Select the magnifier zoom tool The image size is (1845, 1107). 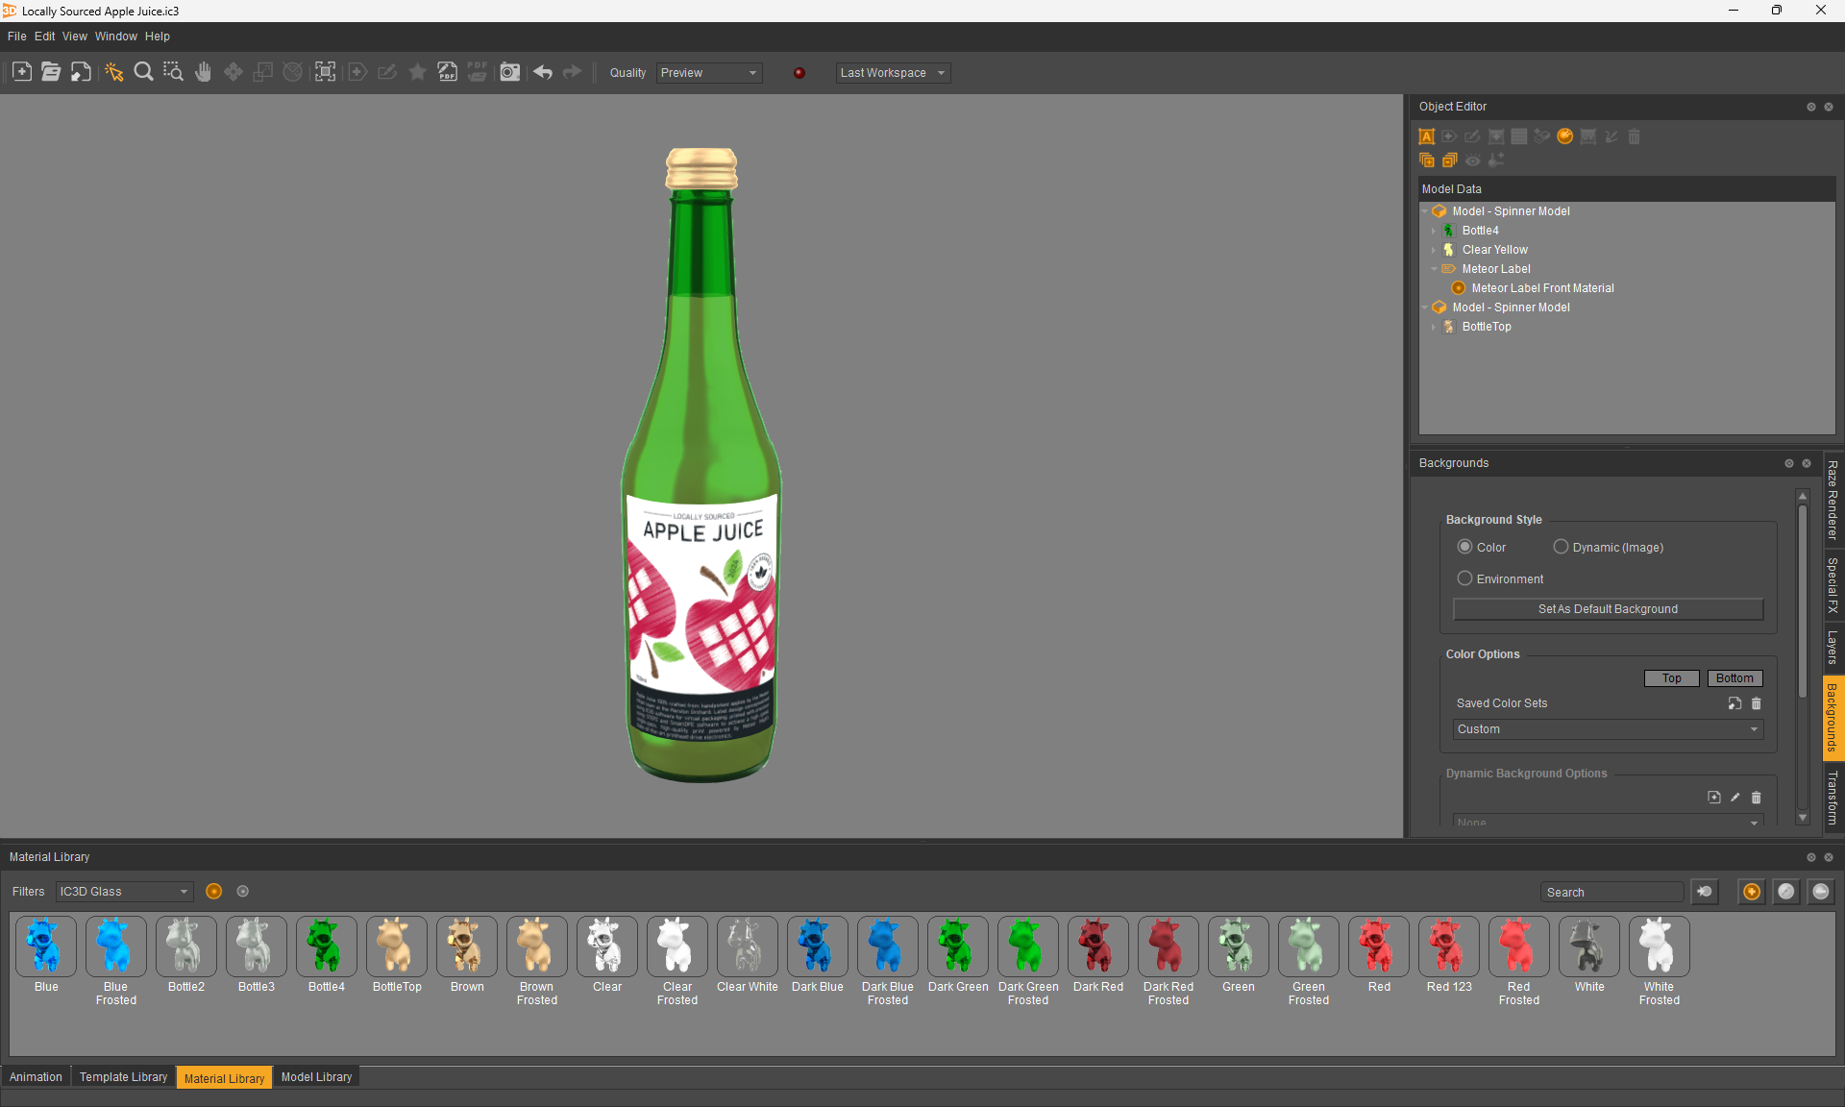[x=143, y=72]
